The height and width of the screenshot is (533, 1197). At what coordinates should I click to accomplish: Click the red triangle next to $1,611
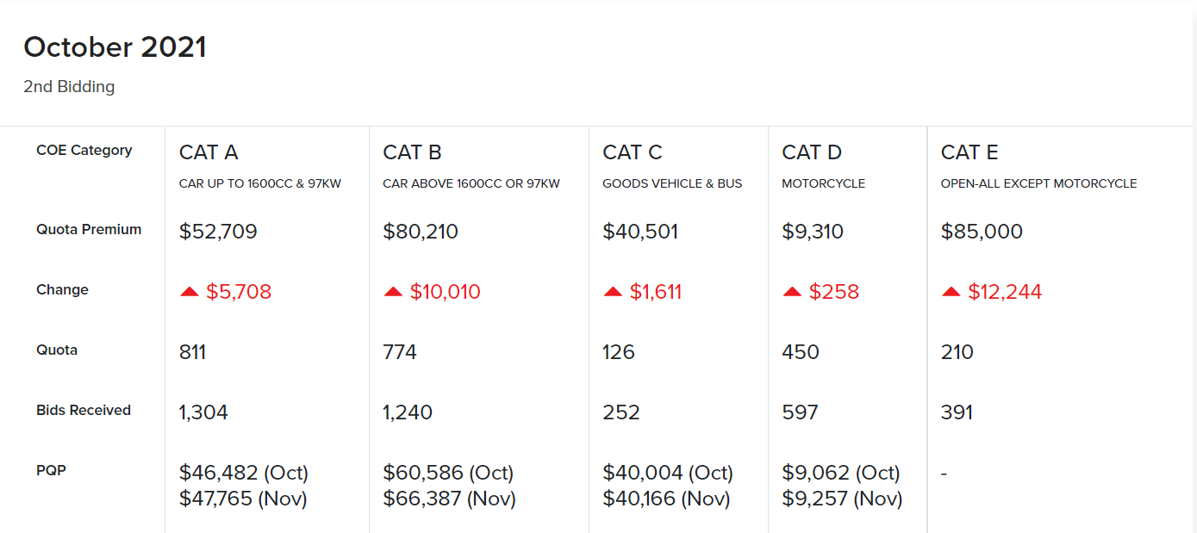pyautogui.click(x=613, y=292)
